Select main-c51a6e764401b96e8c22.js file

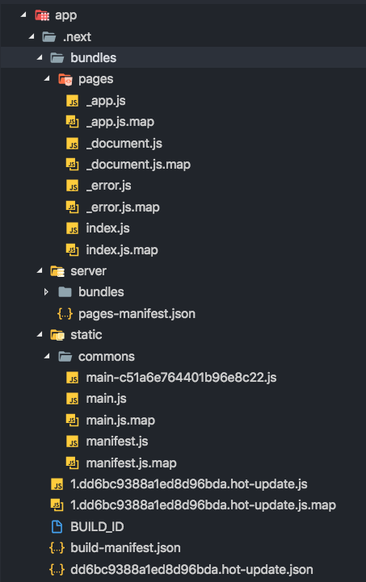coord(181,378)
